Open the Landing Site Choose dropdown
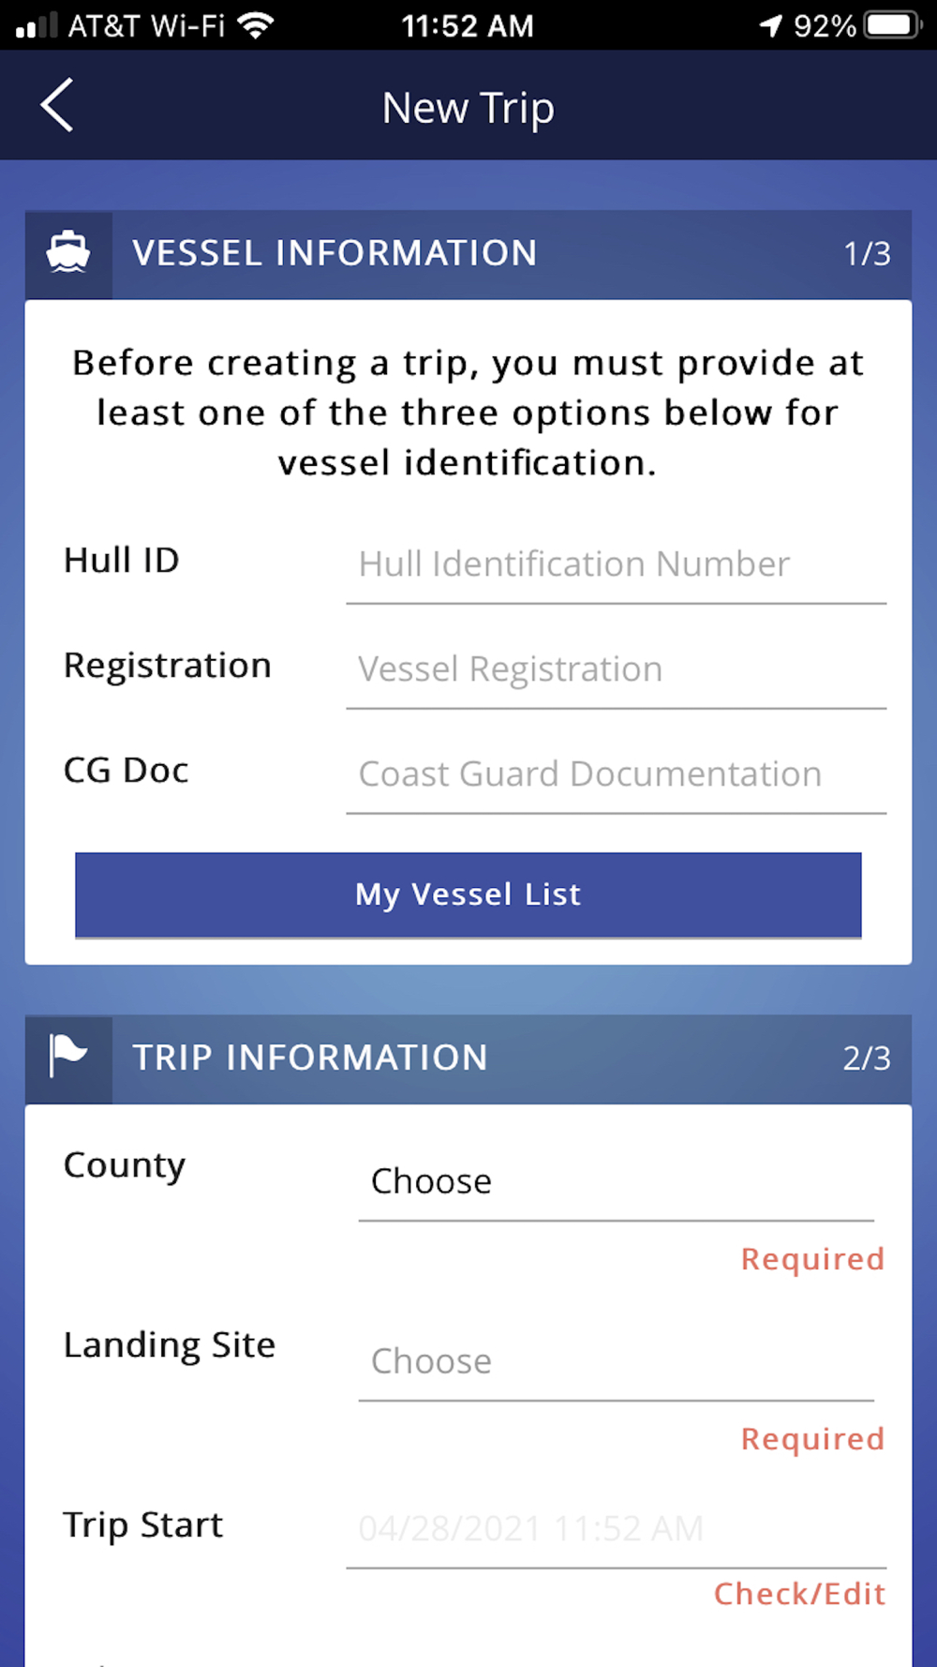The image size is (937, 1667). pyautogui.click(x=616, y=1361)
